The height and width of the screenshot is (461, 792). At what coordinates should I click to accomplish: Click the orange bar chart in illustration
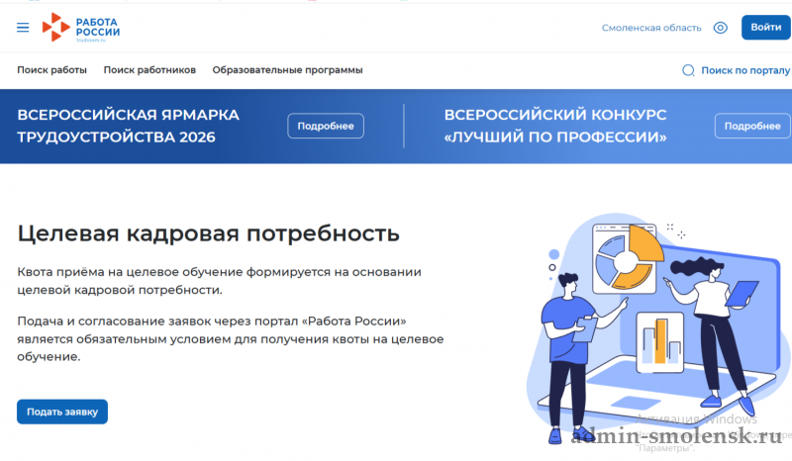(658, 341)
